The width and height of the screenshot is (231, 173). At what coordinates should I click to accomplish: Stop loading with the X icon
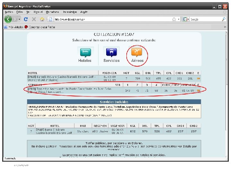[x=34, y=19]
